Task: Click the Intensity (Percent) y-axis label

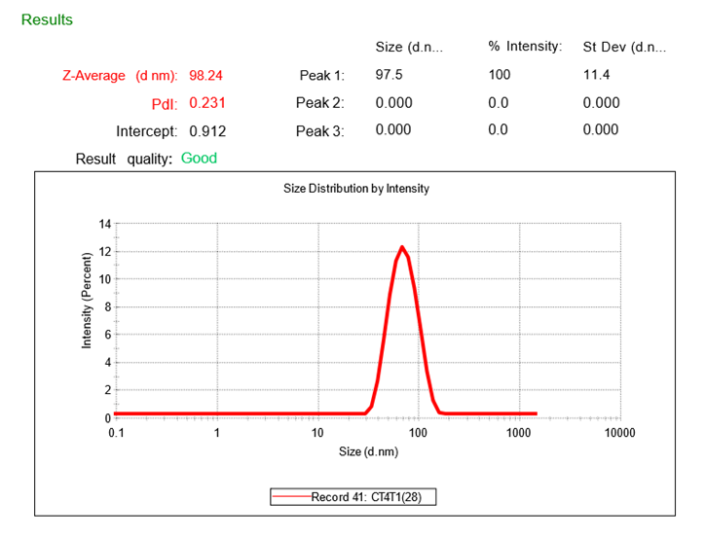Action: click(86, 300)
